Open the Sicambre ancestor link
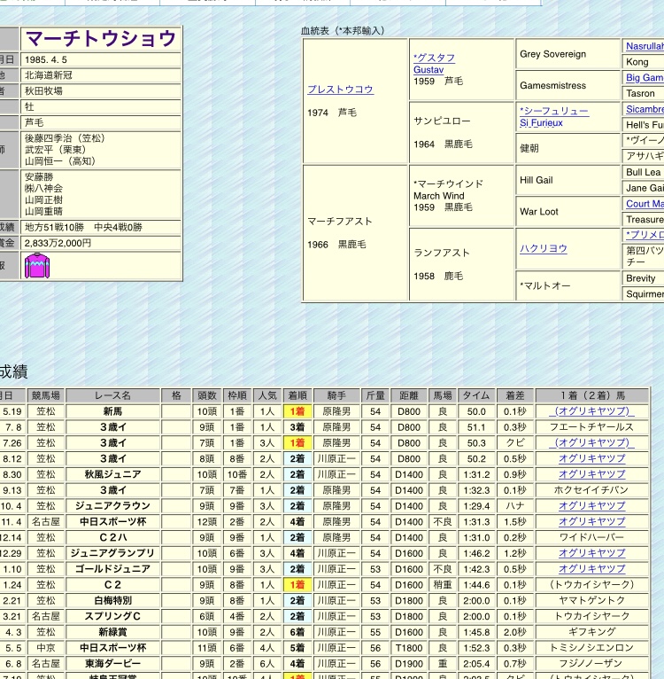The width and height of the screenshot is (664, 679). [644, 110]
